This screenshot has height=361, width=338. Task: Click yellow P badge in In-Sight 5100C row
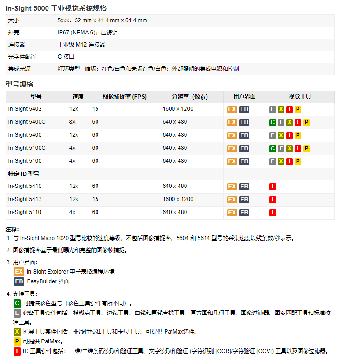[306, 148]
